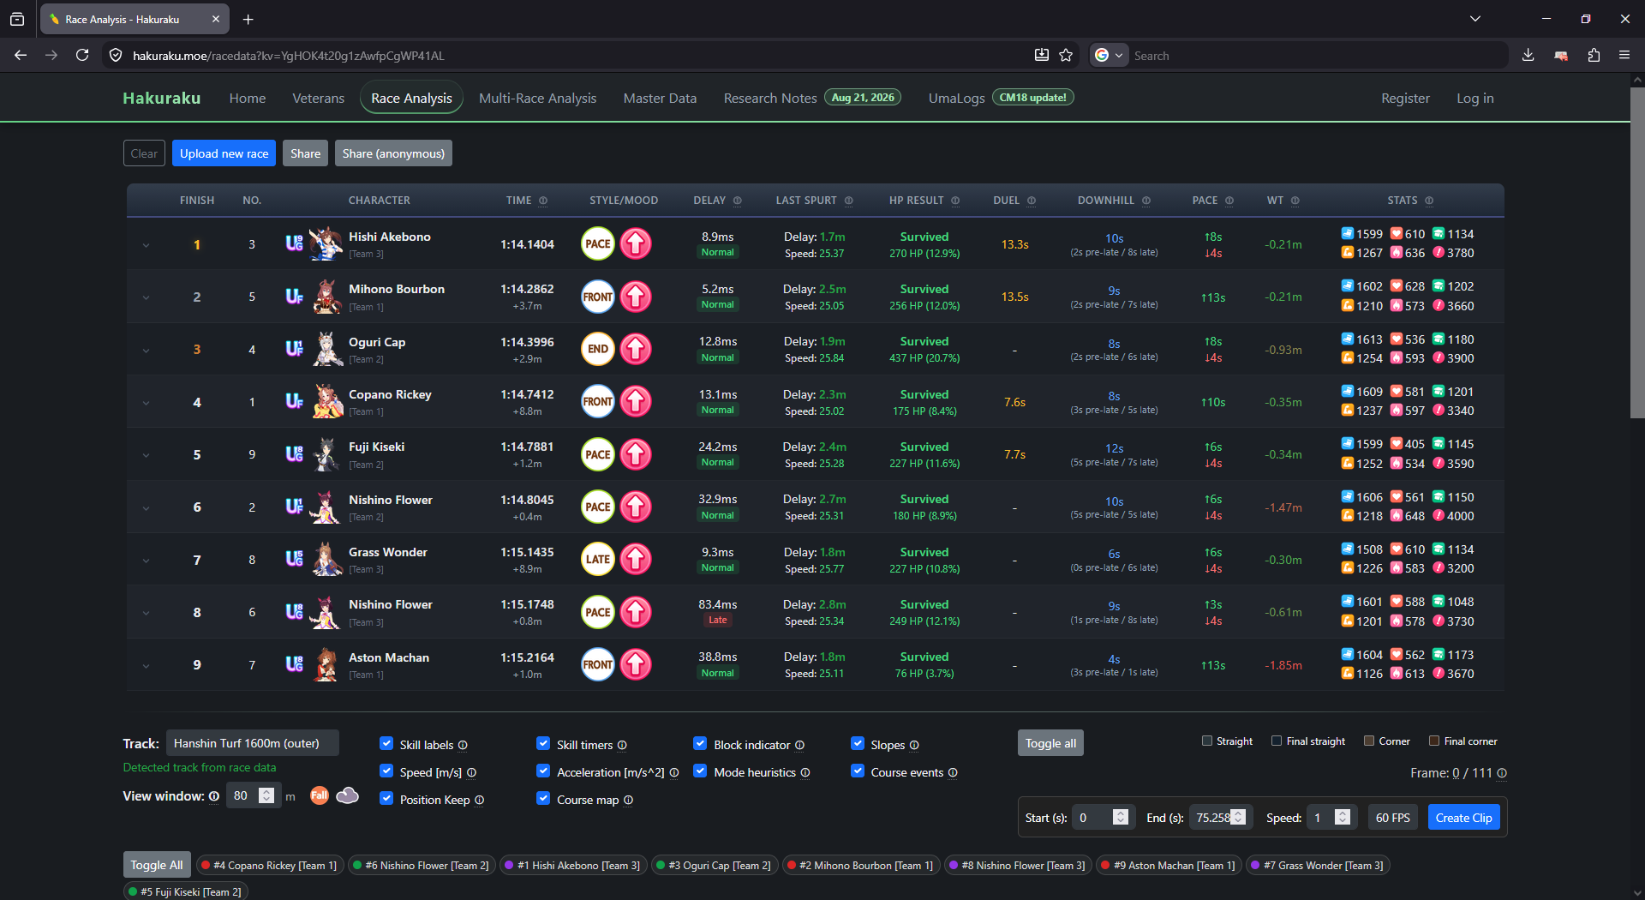Image resolution: width=1645 pixels, height=900 pixels.
Task: Click the info icon beside PACE header
Action: 1229,201
